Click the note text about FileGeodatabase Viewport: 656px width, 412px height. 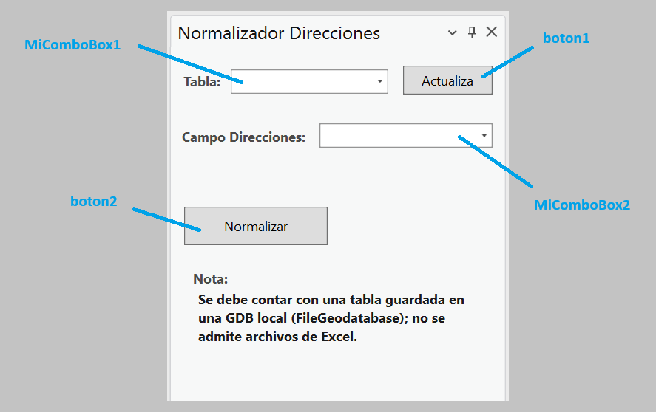click(331, 318)
